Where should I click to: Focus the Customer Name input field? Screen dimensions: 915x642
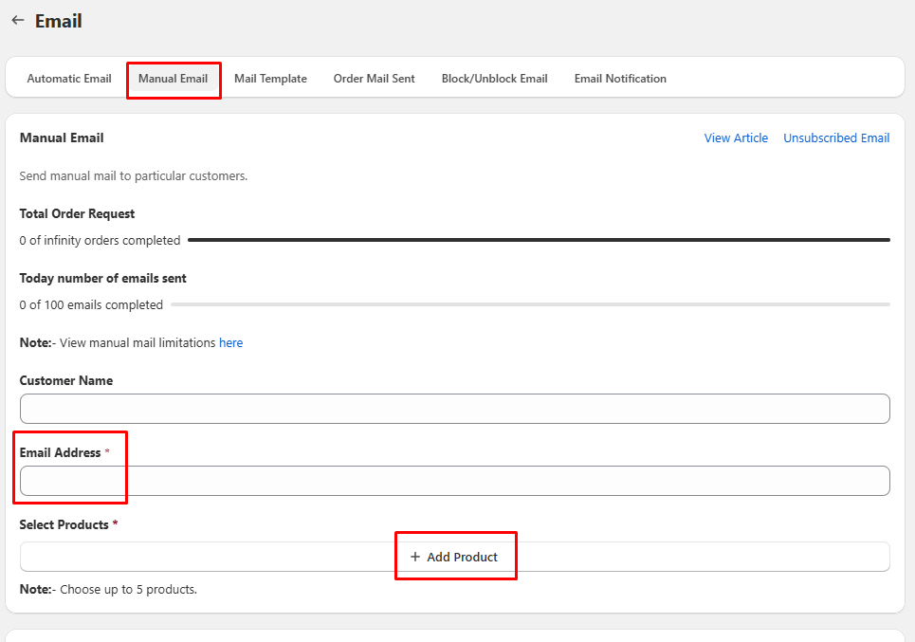(x=454, y=409)
